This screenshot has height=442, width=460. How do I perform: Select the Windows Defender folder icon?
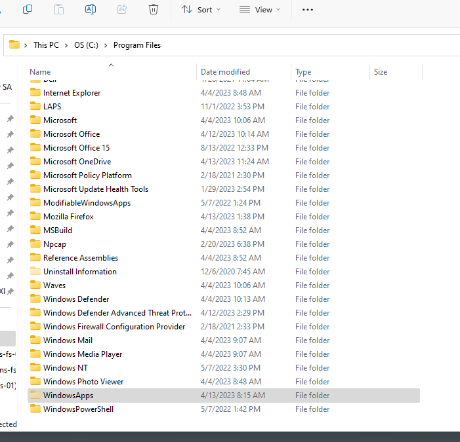(35, 299)
